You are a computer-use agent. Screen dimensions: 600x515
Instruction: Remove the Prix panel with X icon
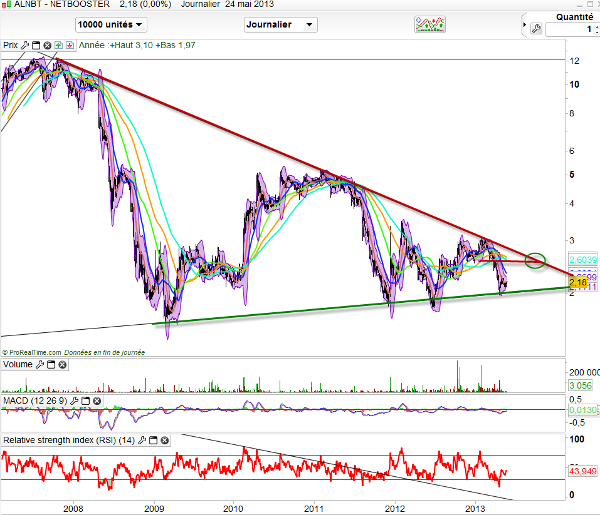point(47,45)
